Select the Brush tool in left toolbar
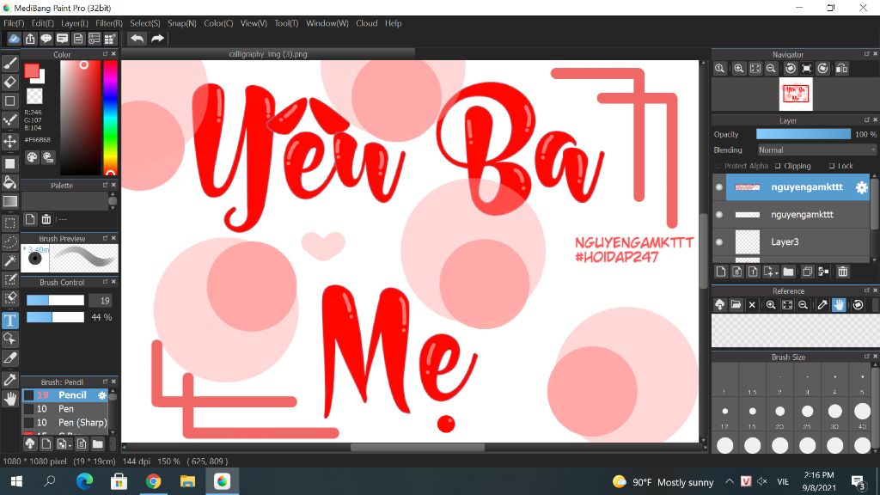This screenshot has width=880, height=495. click(10, 64)
